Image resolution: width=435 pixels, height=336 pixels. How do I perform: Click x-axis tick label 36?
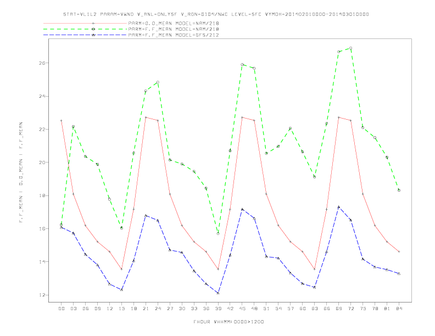(x=206, y=309)
